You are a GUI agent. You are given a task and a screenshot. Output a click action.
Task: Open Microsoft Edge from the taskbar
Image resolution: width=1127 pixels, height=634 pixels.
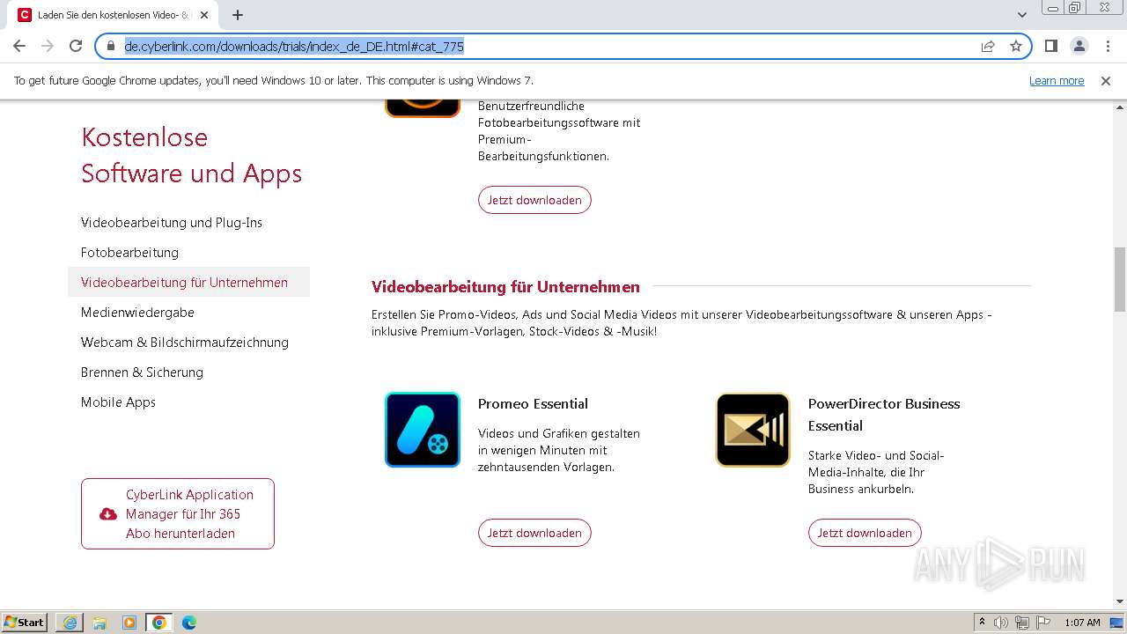189,623
